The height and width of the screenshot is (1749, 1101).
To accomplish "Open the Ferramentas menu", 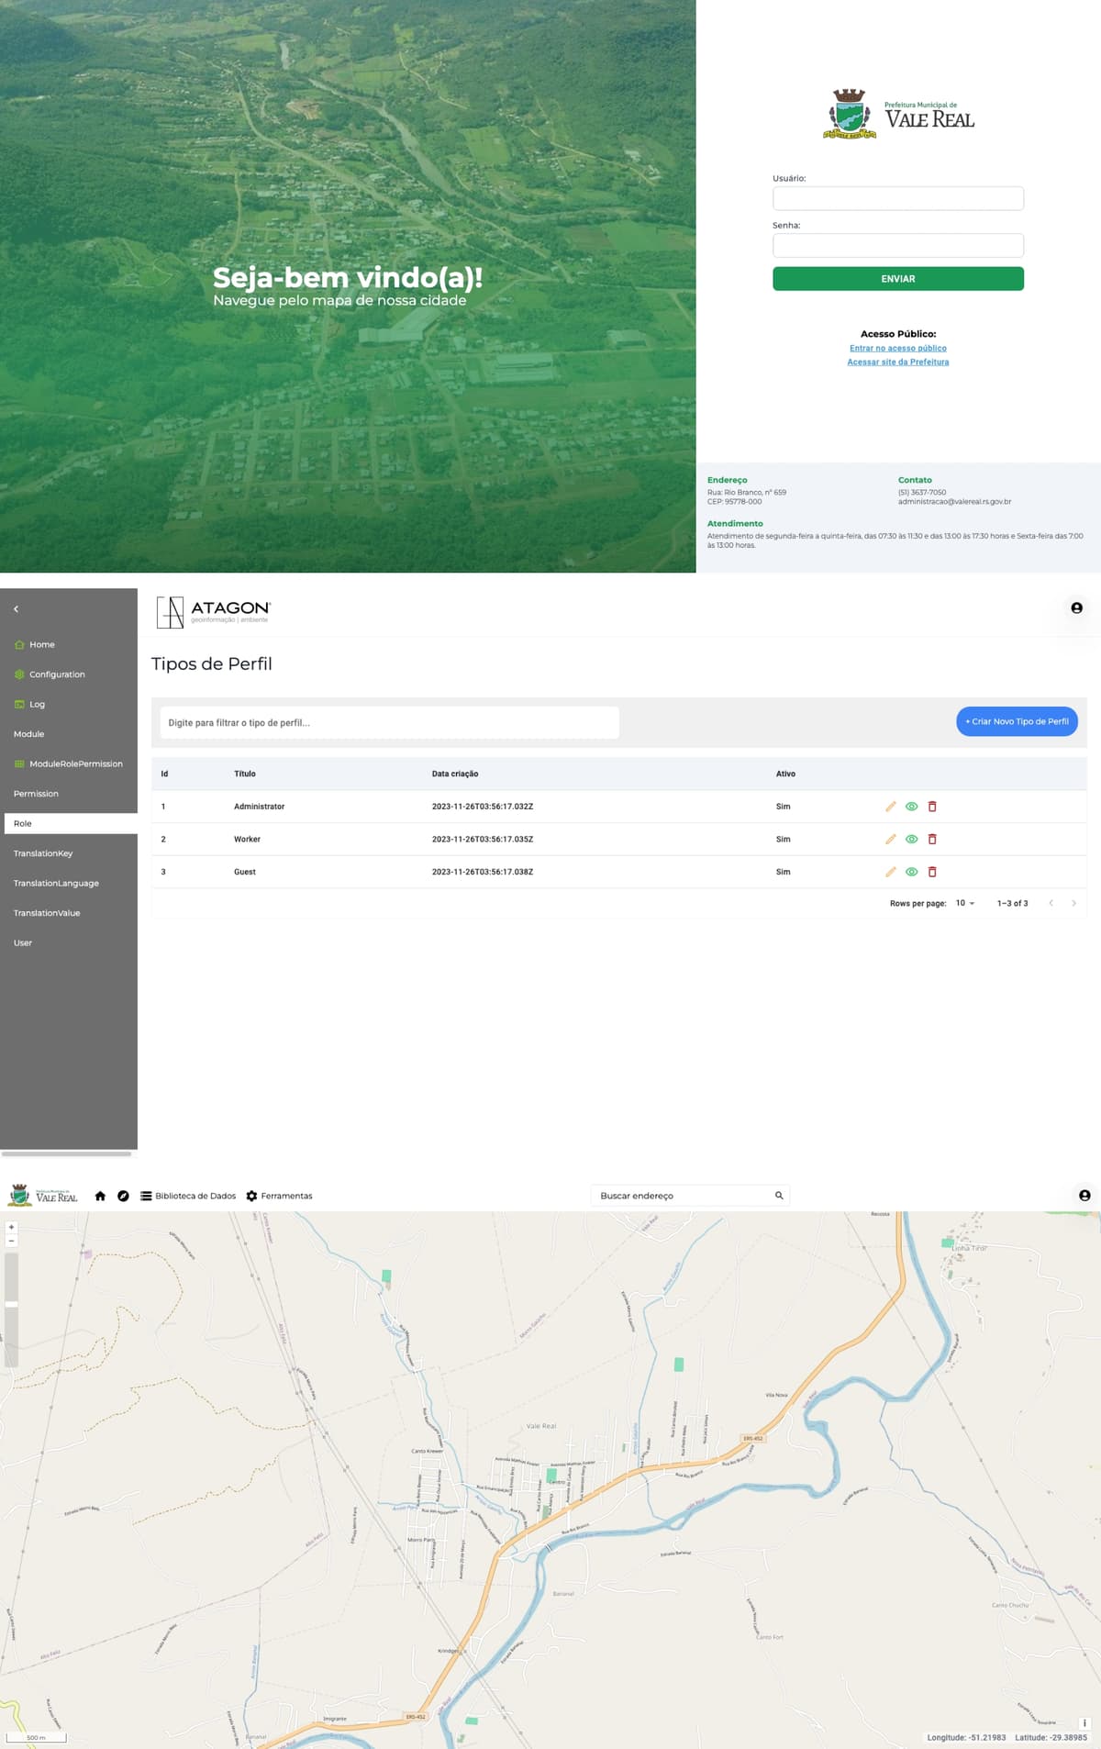I will click(279, 1196).
